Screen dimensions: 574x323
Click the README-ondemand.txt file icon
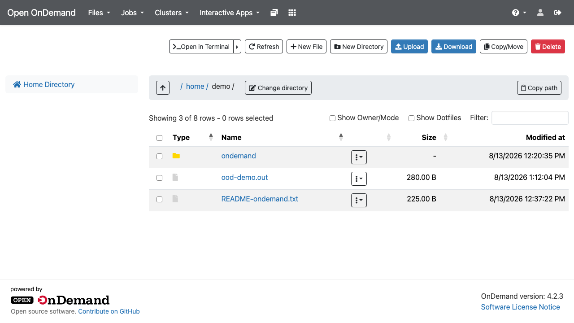tap(175, 199)
